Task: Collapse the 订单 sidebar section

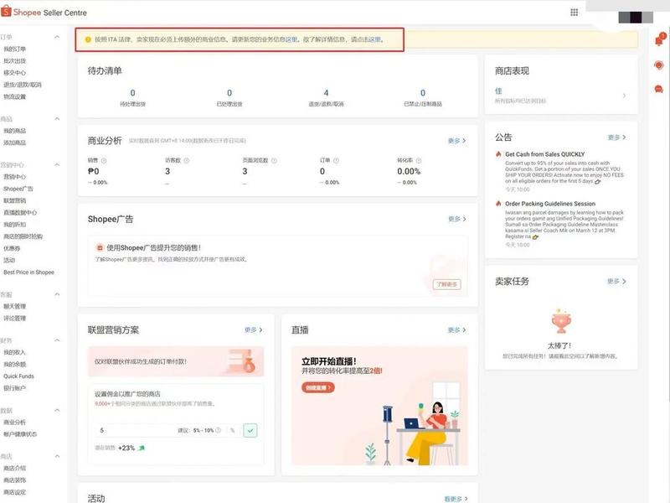Action: [x=57, y=37]
